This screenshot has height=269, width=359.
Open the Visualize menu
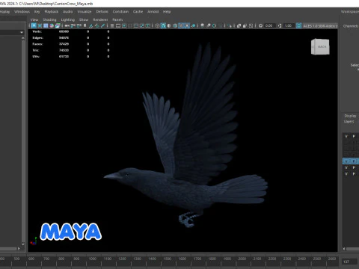pos(85,12)
